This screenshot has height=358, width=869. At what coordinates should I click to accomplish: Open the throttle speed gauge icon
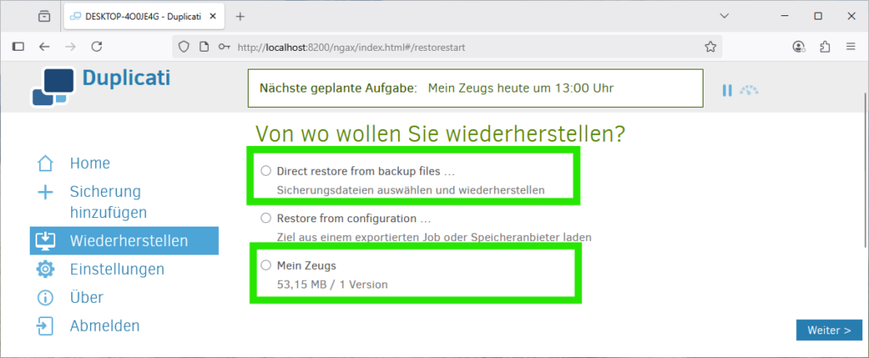click(749, 90)
